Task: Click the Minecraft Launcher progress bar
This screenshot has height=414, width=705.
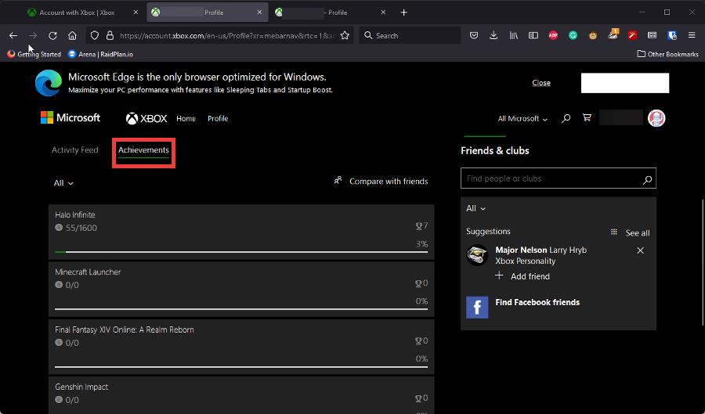Action: pyautogui.click(x=241, y=309)
